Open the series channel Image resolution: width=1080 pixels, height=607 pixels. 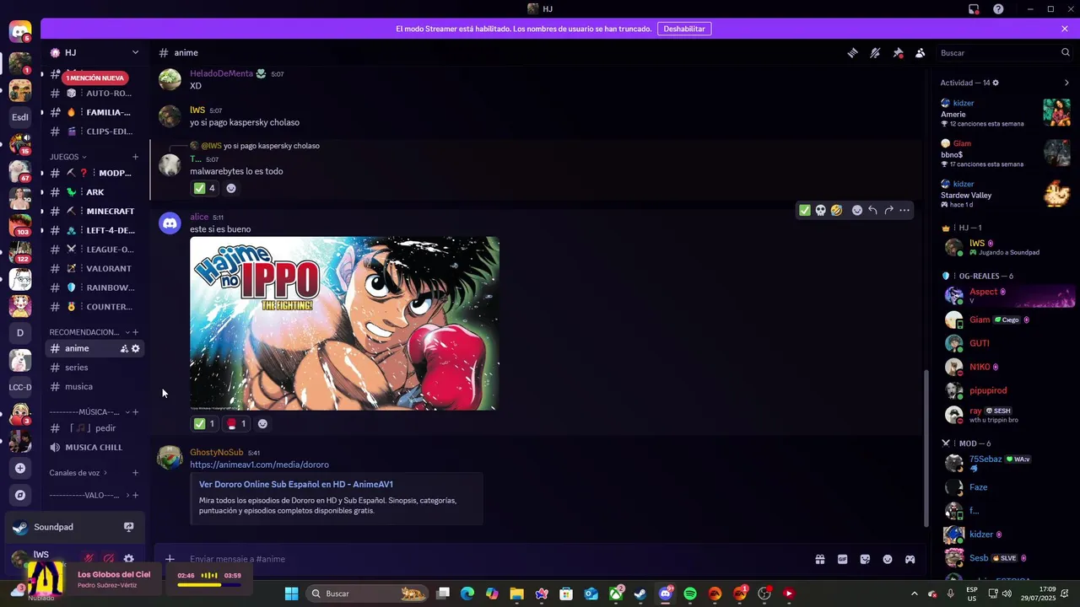(x=94, y=368)
